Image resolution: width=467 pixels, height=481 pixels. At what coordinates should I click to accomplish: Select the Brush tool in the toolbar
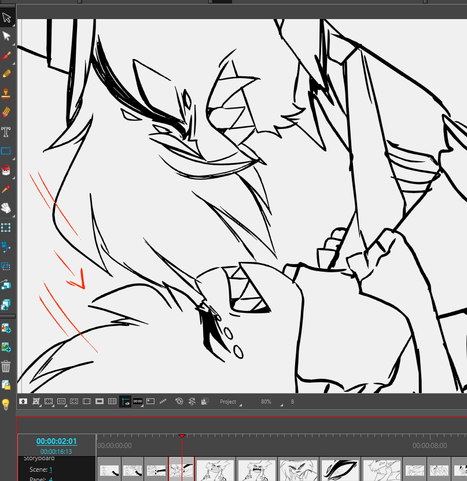tap(6, 55)
